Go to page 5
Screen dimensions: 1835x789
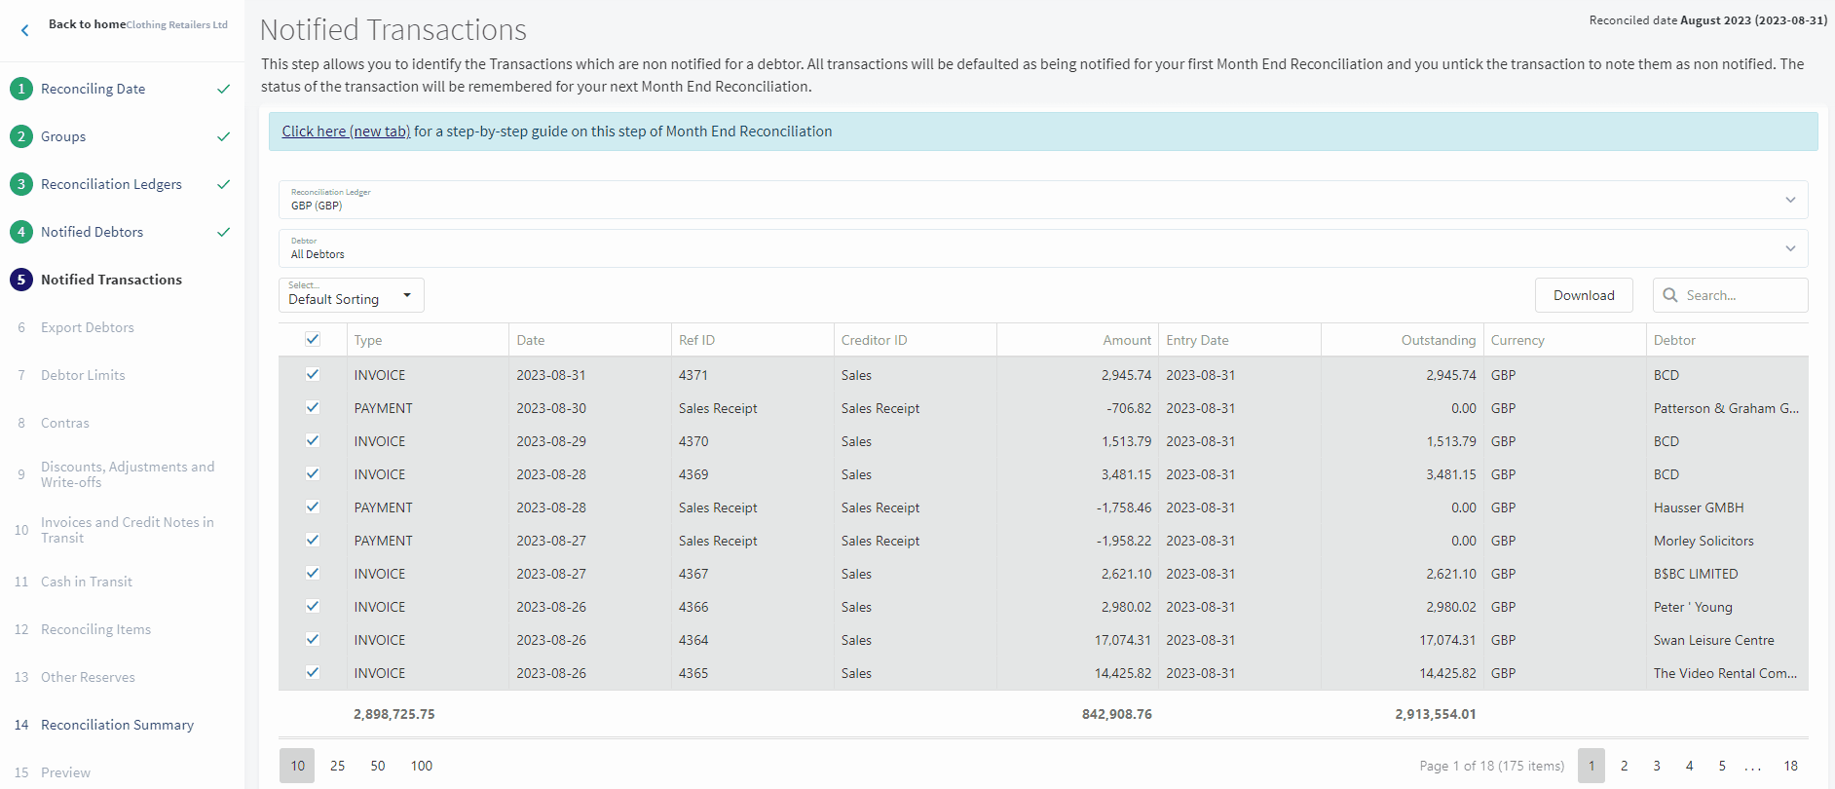tap(1722, 766)
